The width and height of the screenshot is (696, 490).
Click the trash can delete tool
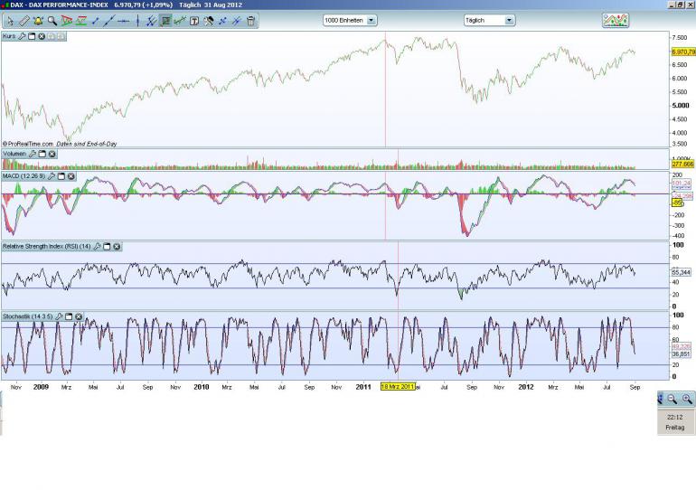(250, 21)
